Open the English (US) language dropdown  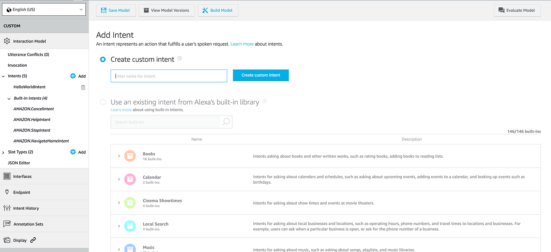click(x=44, y=9)
